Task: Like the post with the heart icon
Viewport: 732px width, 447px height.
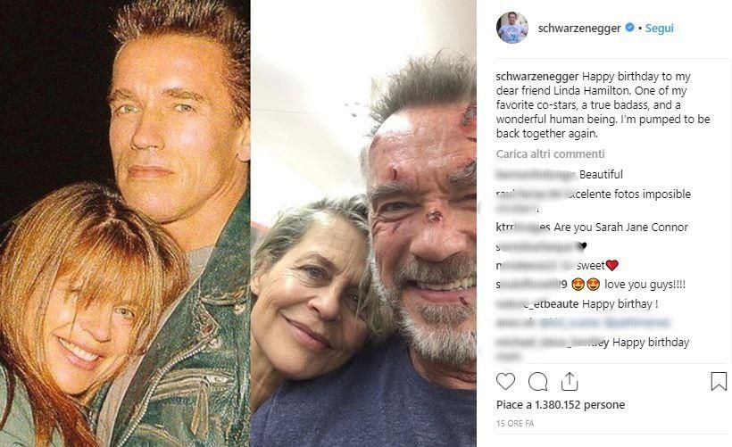Action: 506,382
